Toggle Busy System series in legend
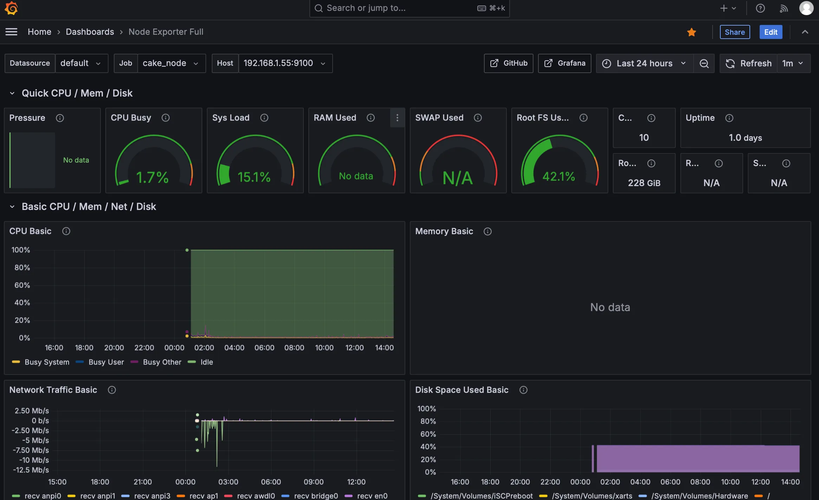819x500 pixels. point(47,362)
